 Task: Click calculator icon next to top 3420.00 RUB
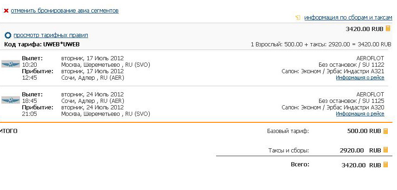(388, 28)
